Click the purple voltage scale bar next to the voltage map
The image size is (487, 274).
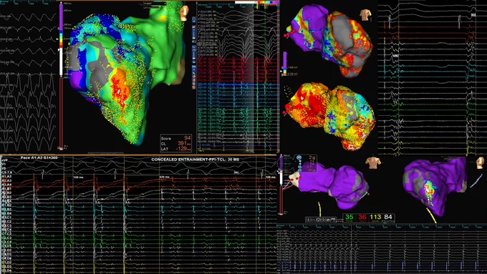pyautogui.click(x=284, y=64)
